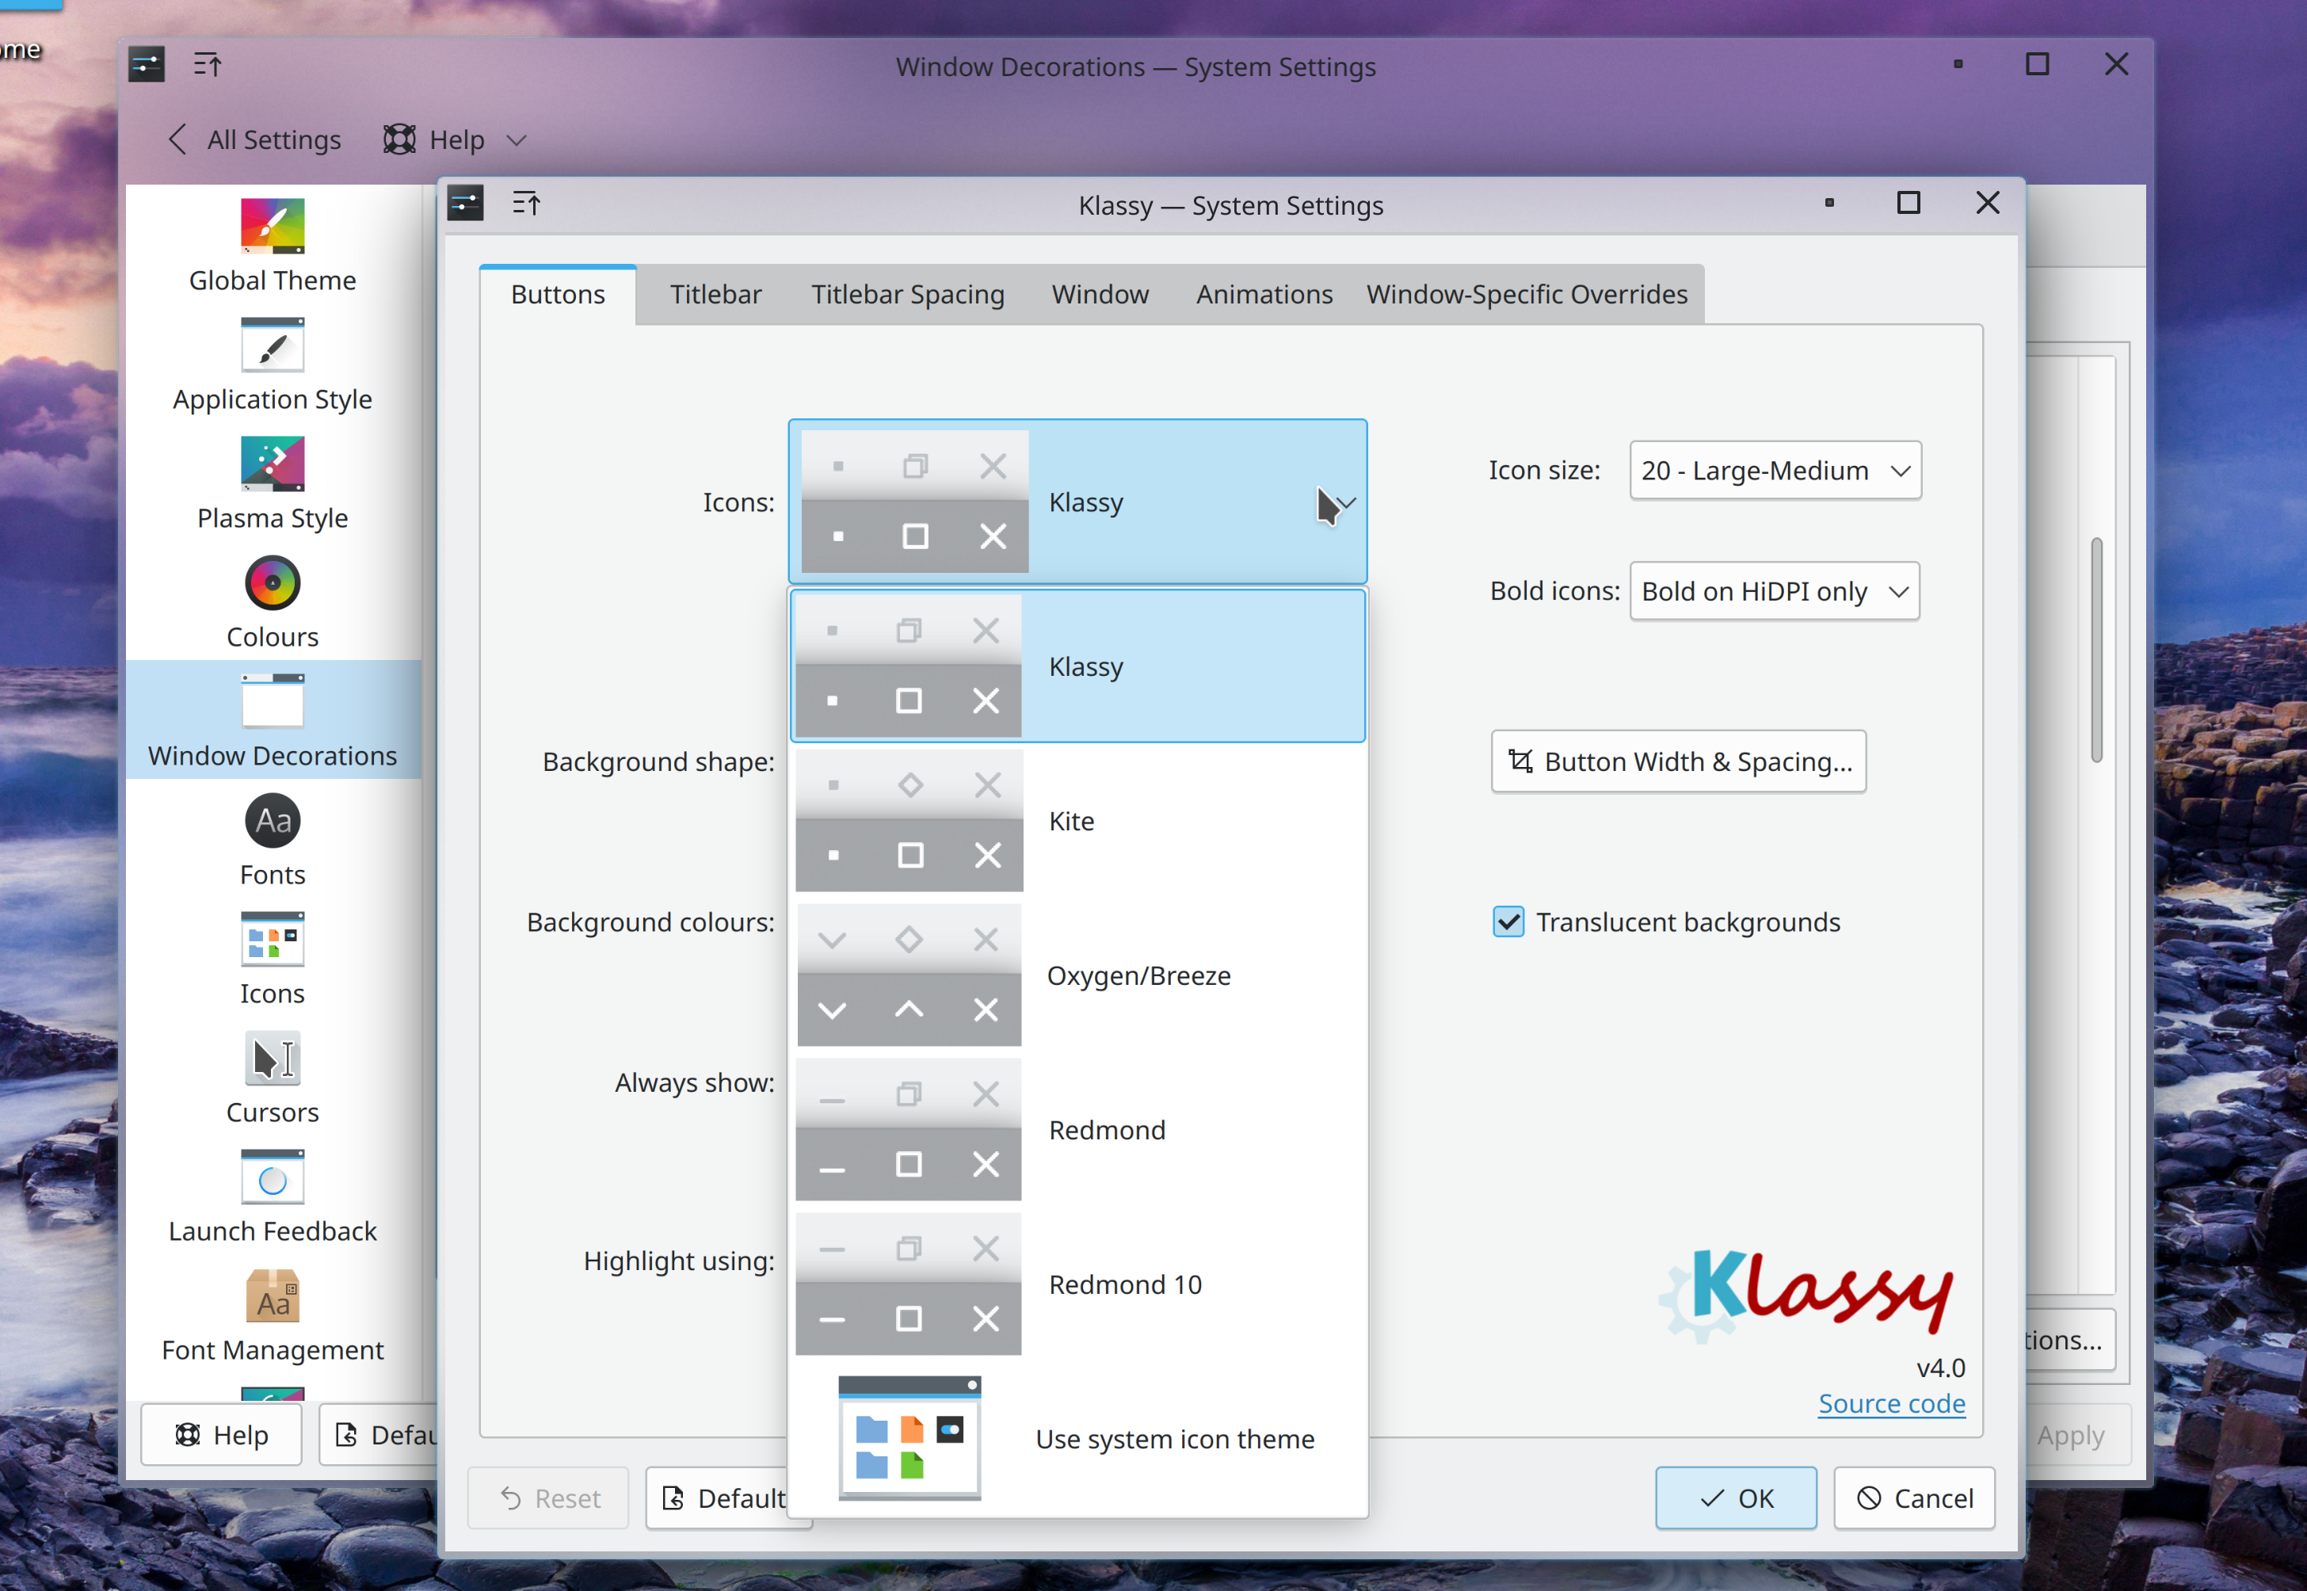Click Window Decorations window app menu icon

tap(147, 66)
